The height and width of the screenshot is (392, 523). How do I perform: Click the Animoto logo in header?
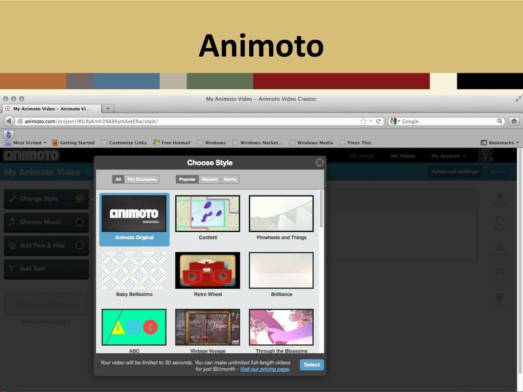31,155
